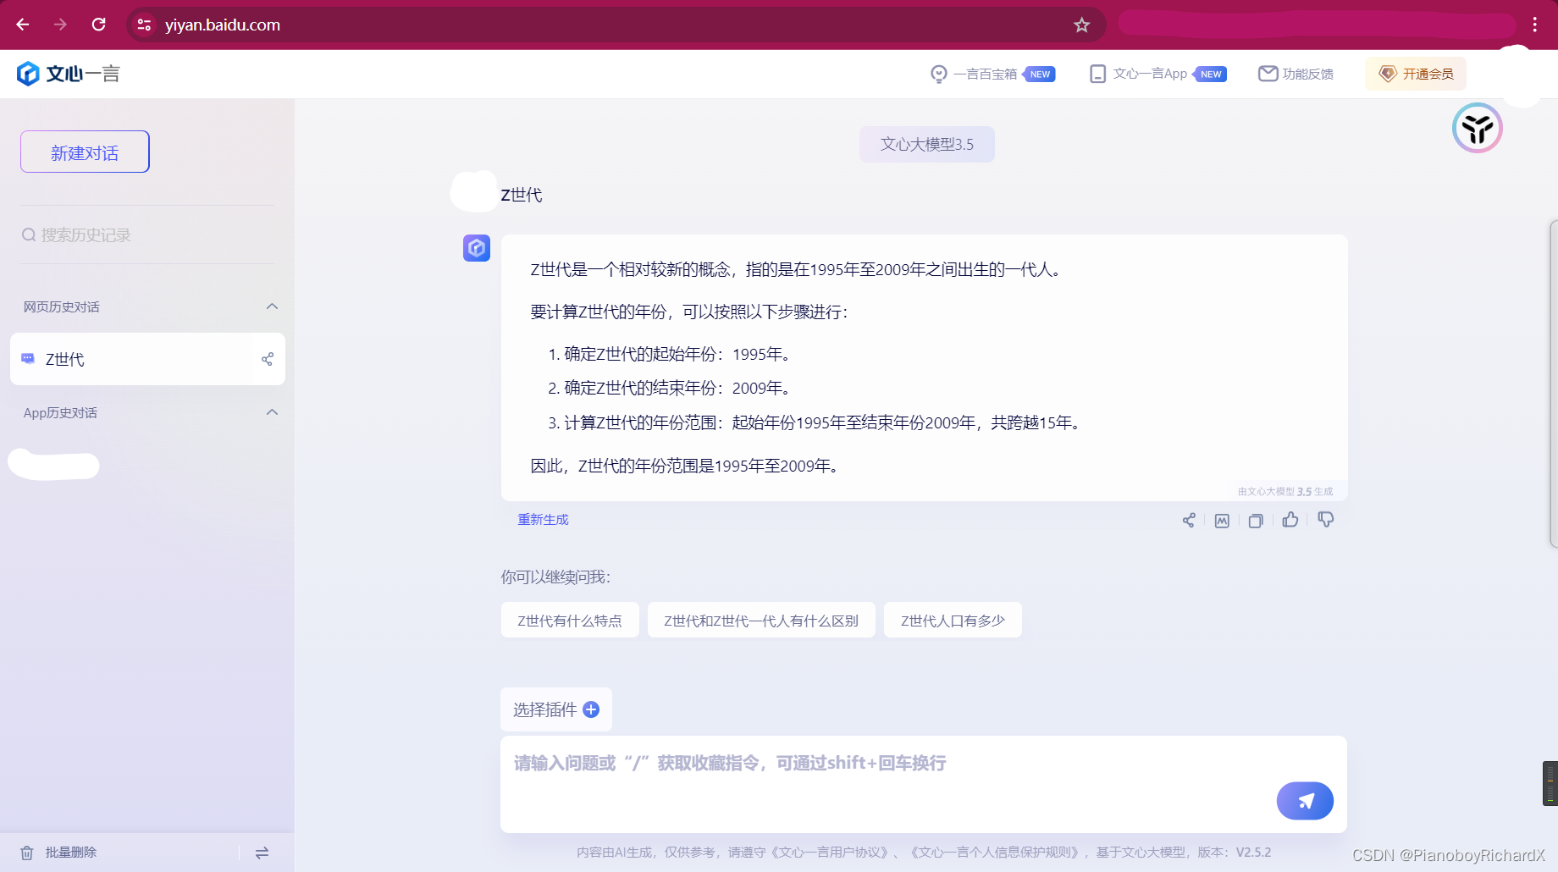Image resolution: width=1558 pixels, height=872 pixels.
Task: View site information icon in address bar
Action: click(x=145, y=25)
